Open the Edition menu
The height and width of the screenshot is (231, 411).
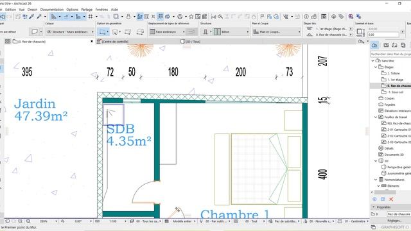click(11, 10)
